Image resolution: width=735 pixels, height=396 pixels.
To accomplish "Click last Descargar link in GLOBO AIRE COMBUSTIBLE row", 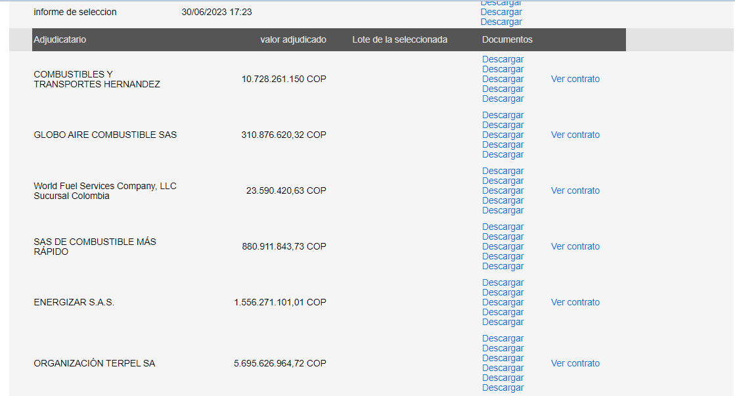I will pyautogui.click(x=502, y=154).
